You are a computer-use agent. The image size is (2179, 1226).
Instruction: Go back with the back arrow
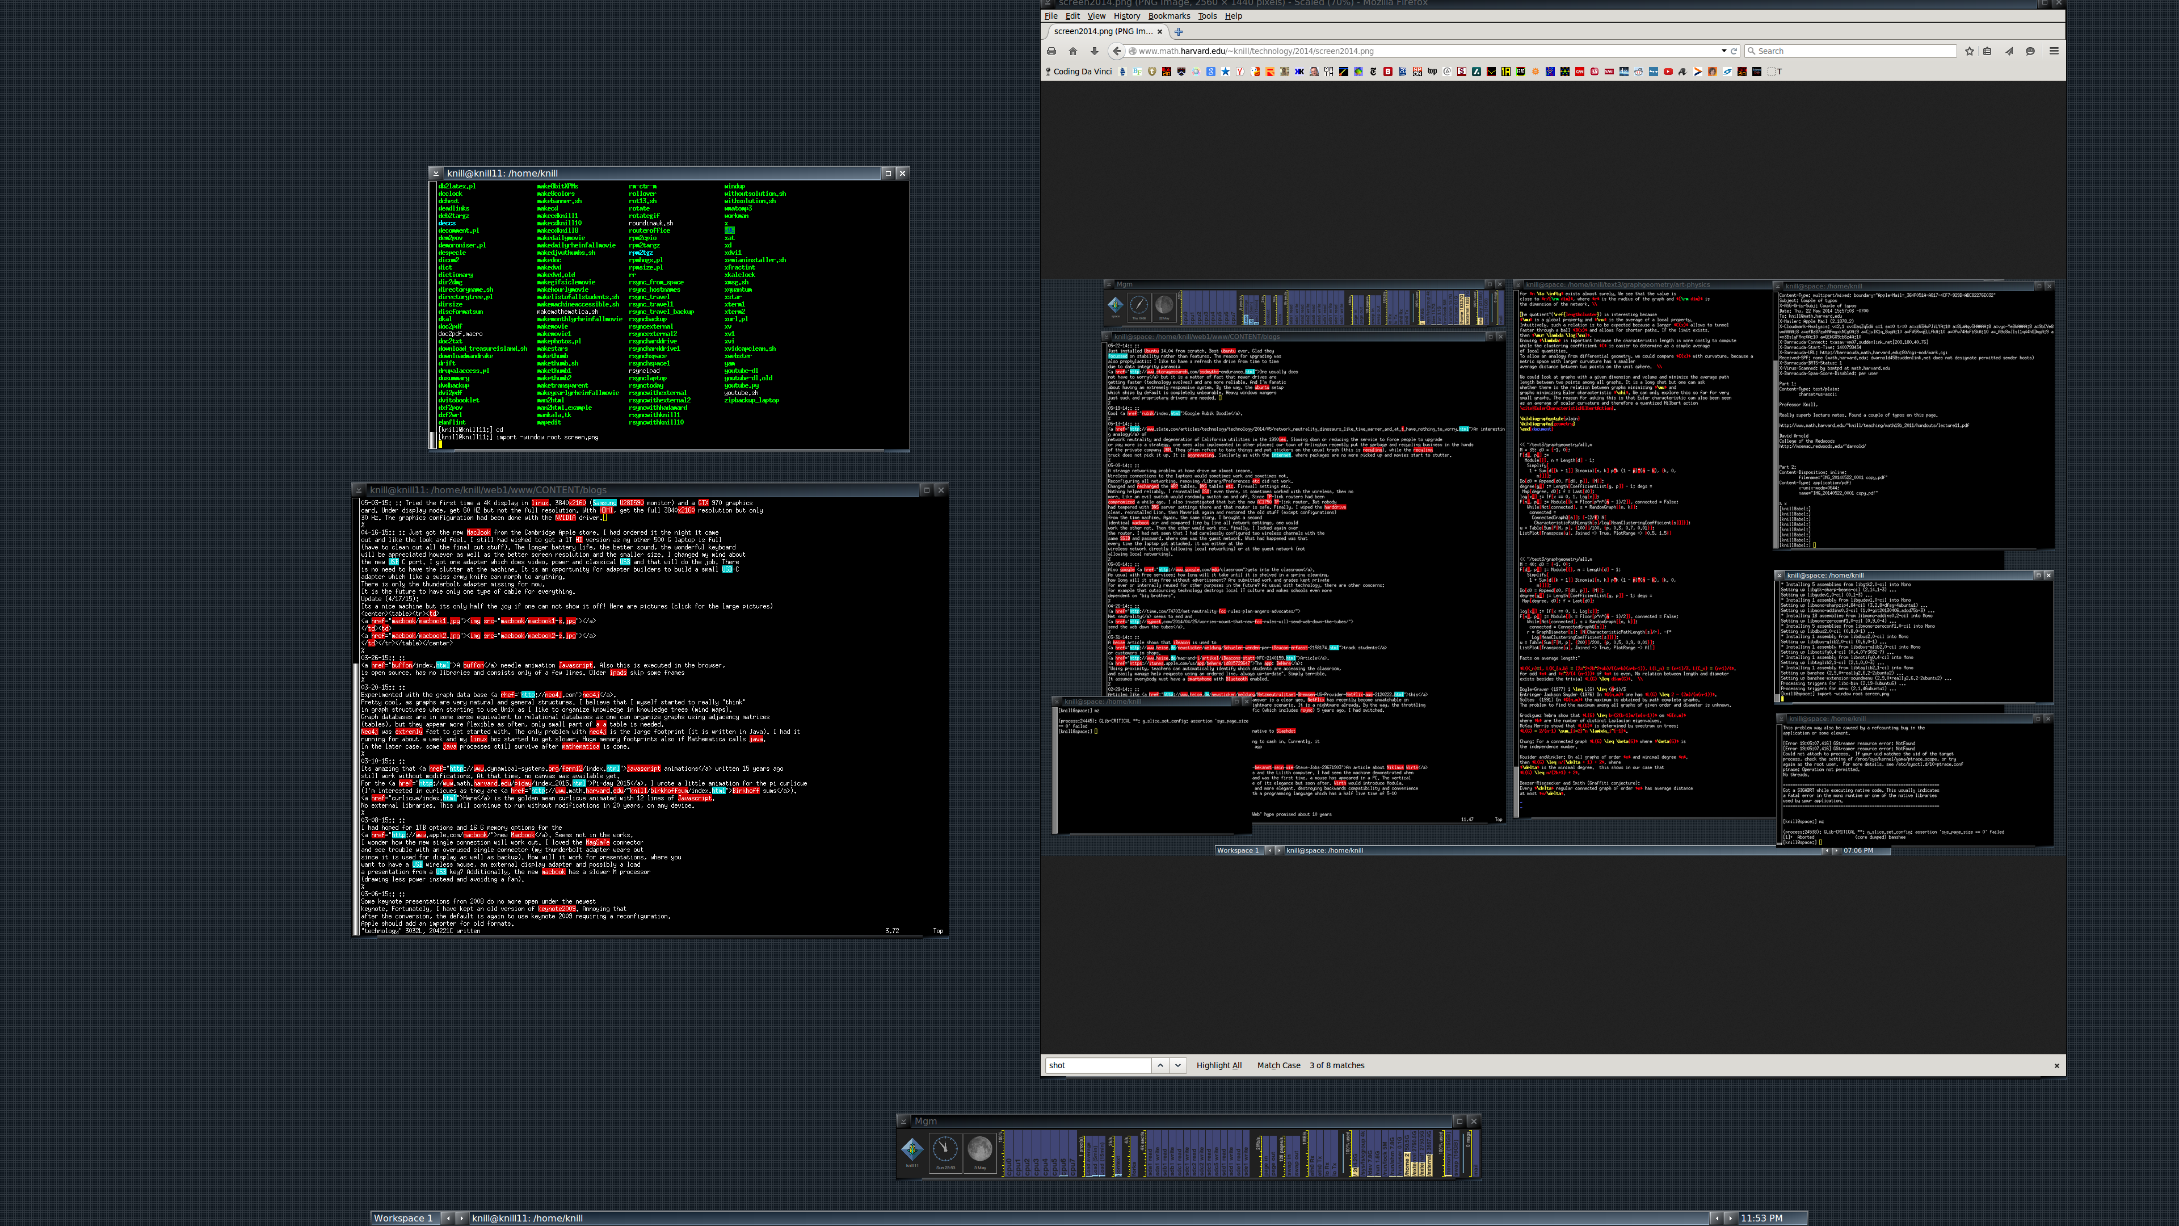(x=1117, y=51)
